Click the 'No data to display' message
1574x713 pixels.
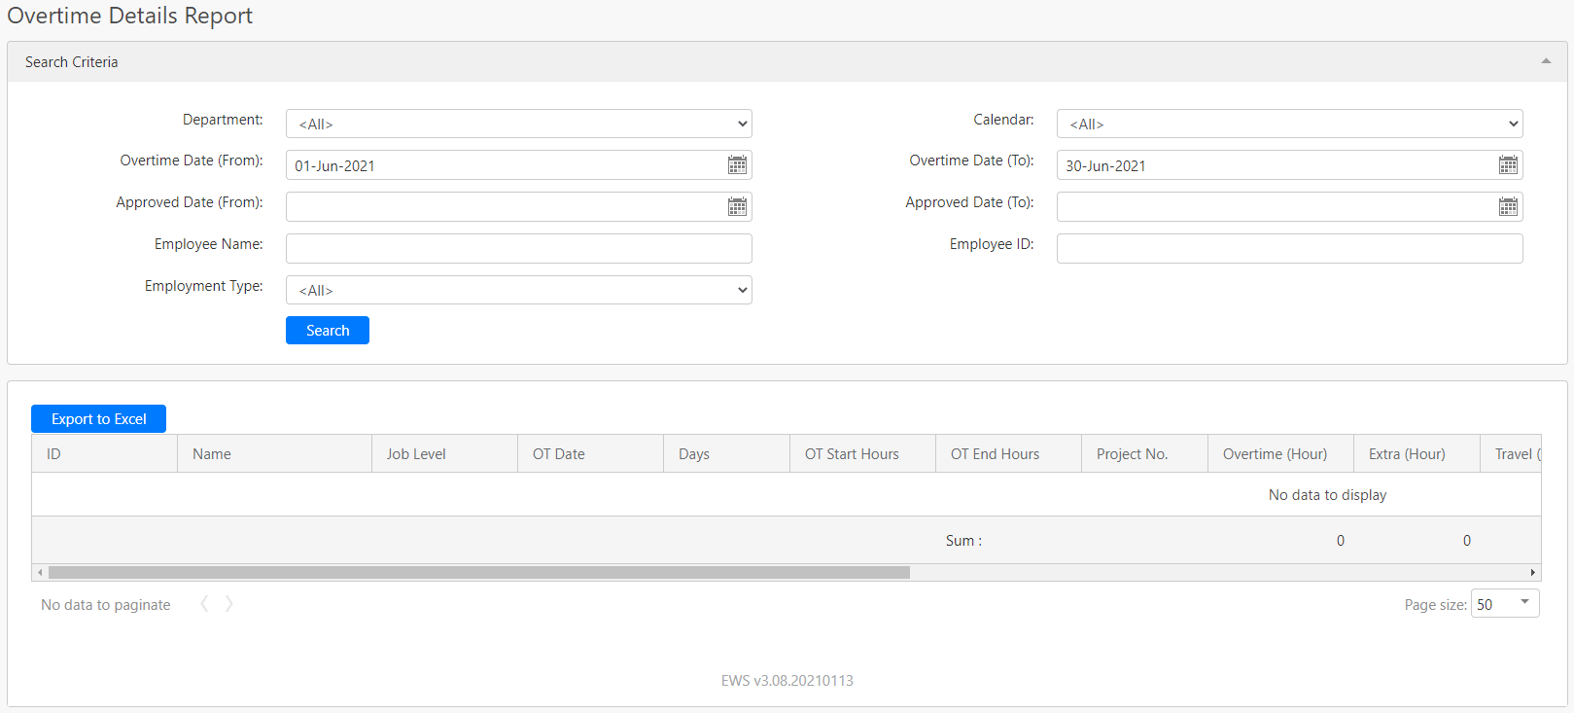click(x=1327, y=495)
